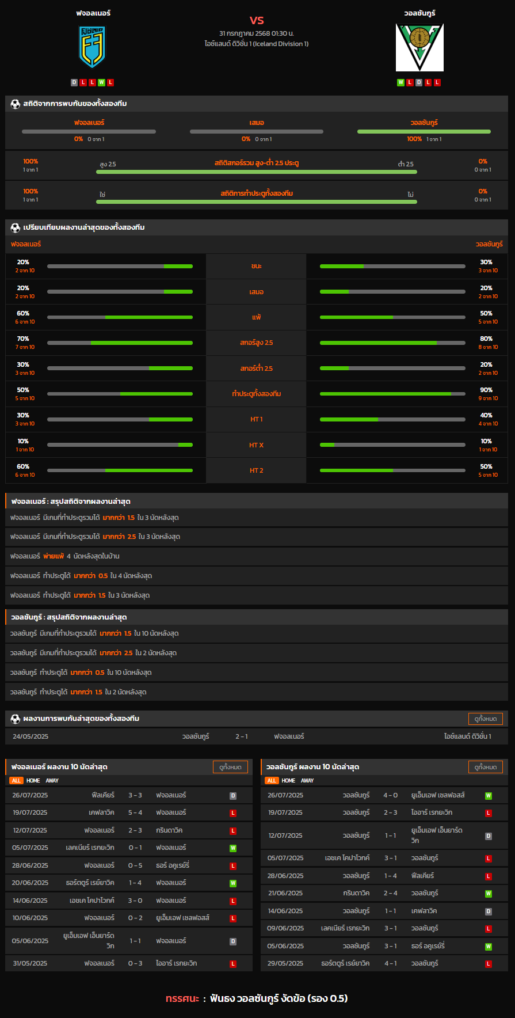Click the ฟจอลเนอร์ team crest logo

[x=92, y=47]
